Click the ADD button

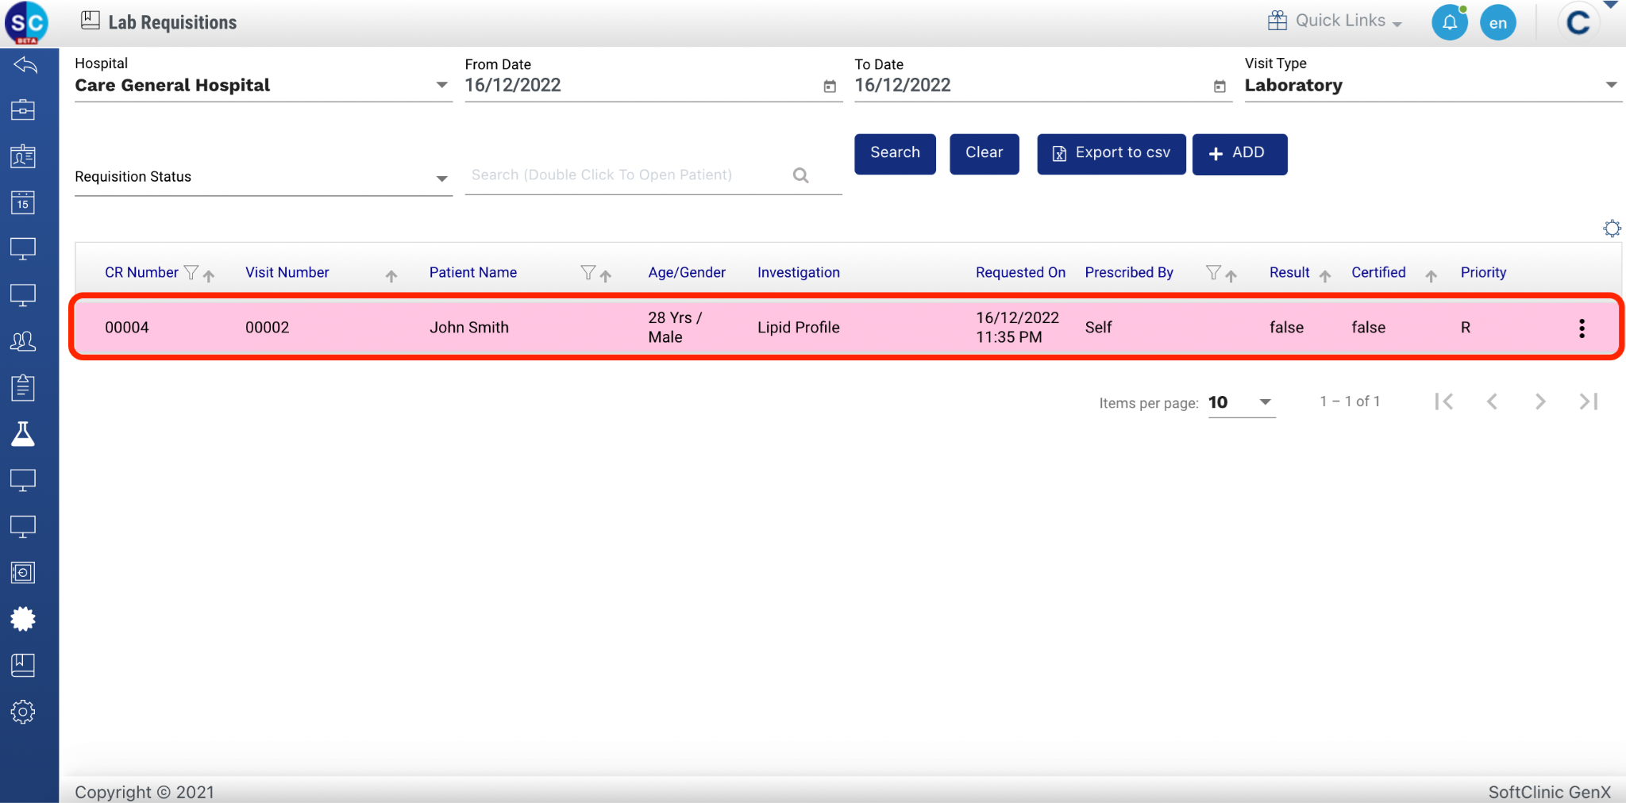coord(1239,153)
